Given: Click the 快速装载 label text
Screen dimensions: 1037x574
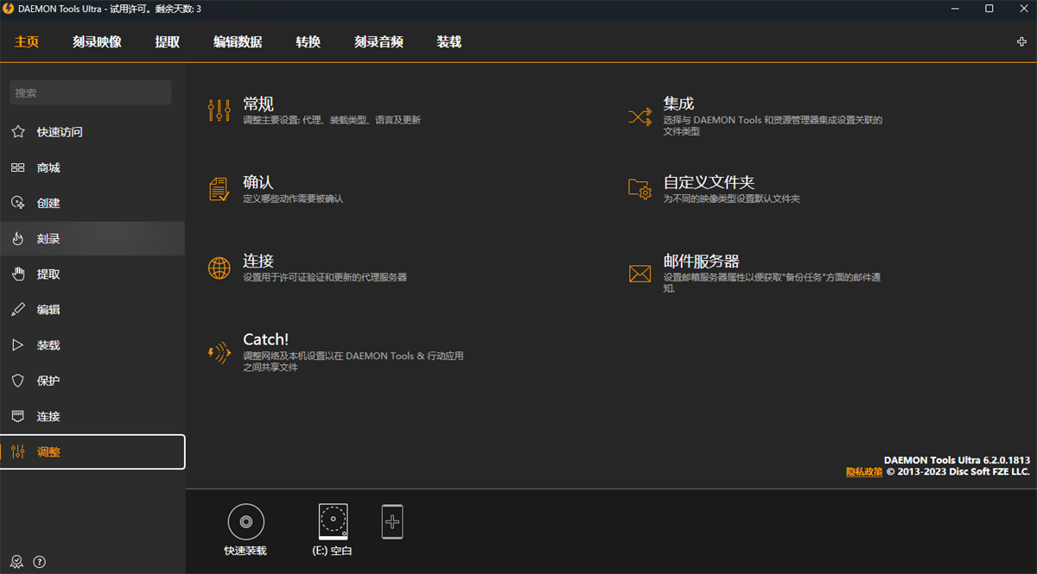Looking at the screenshot, I should point(245,550).
